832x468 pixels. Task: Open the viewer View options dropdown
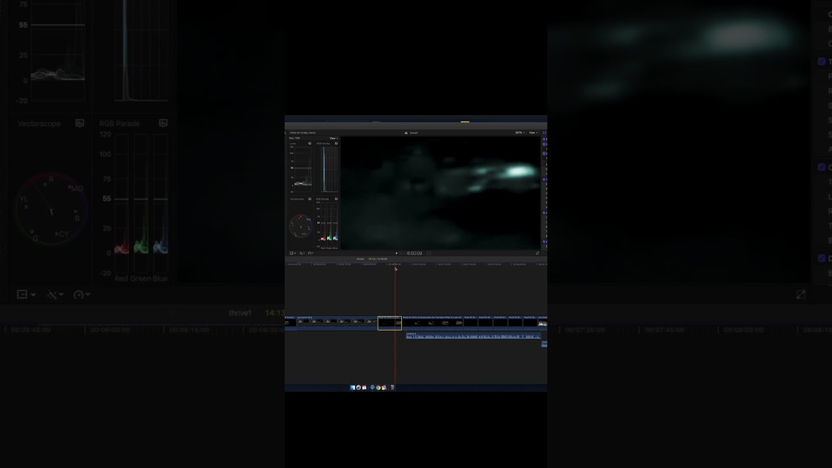click(533, 133)
